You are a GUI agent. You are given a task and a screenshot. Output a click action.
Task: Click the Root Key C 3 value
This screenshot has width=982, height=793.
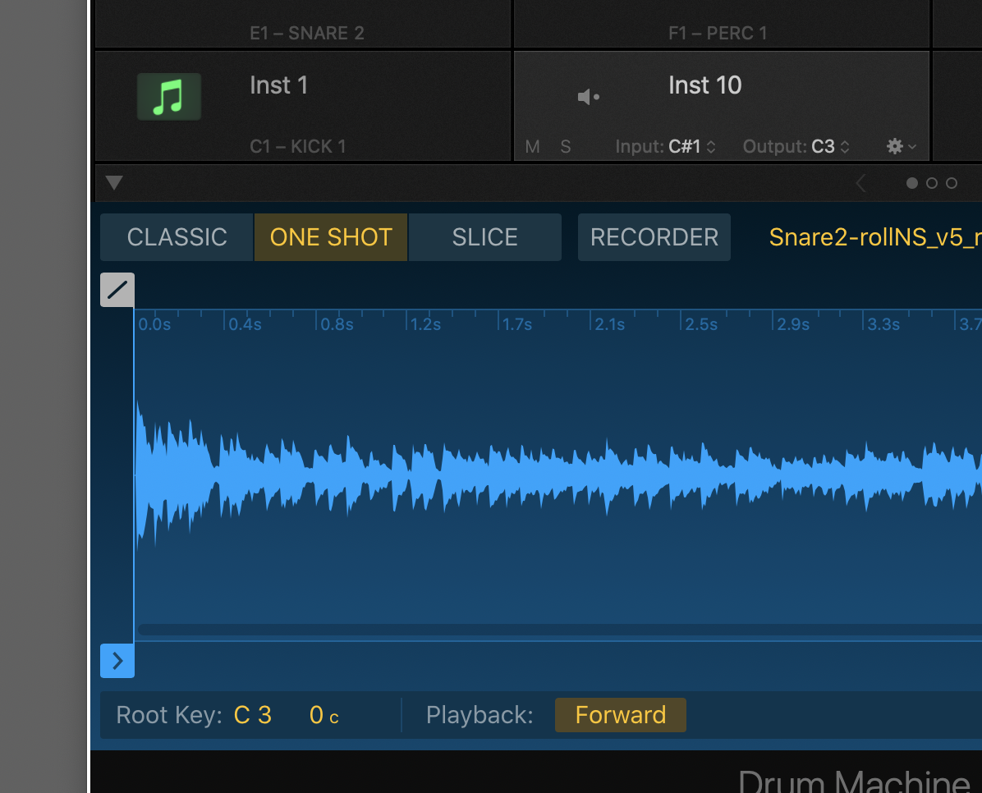tap(252, 715)
